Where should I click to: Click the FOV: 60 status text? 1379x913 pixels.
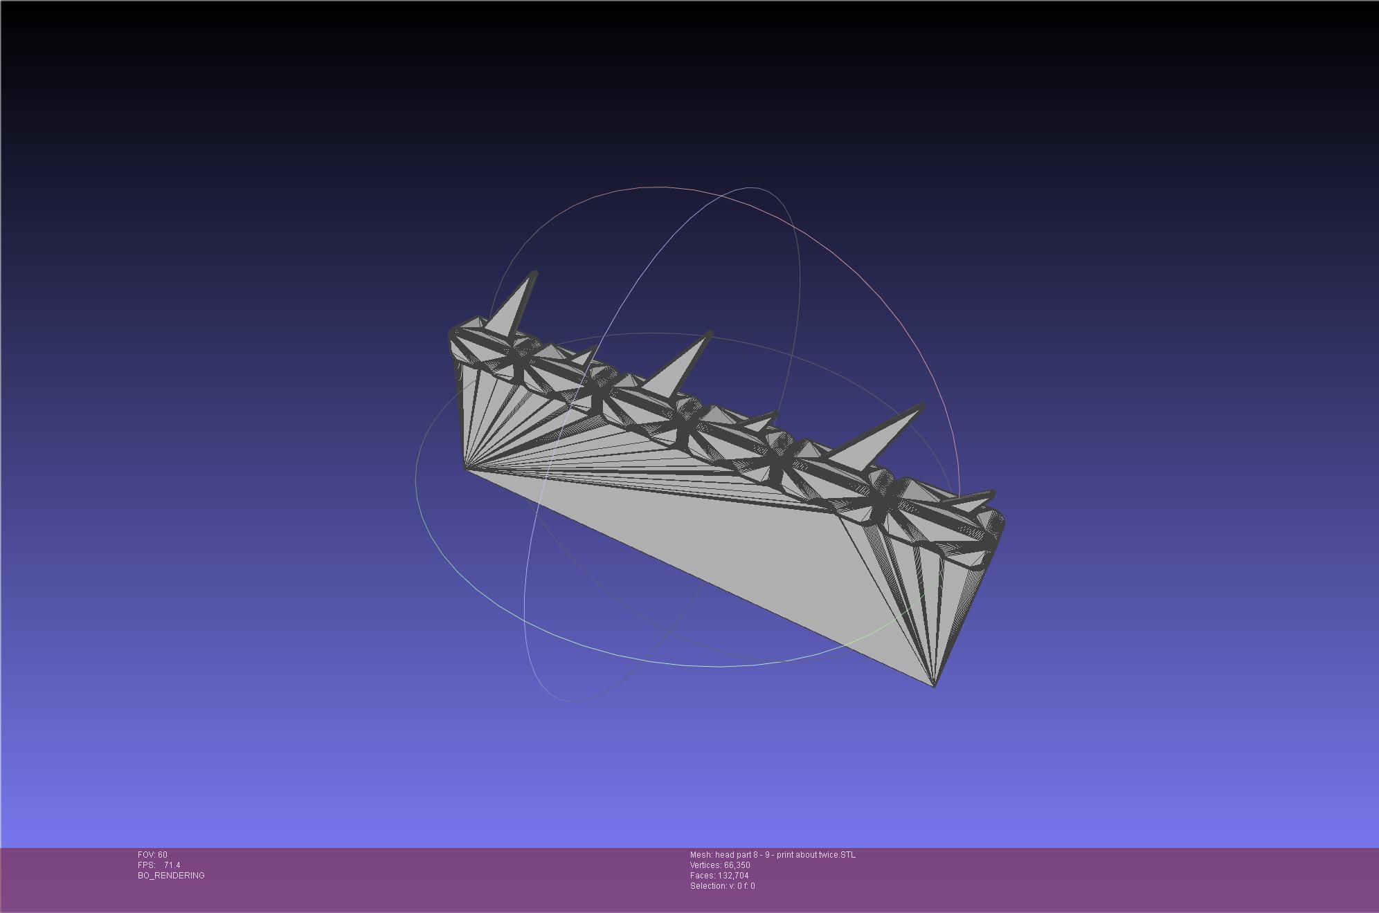tap(152, 854)
